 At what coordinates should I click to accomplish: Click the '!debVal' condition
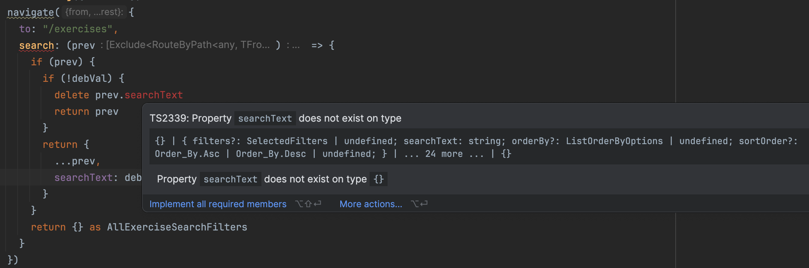point(86,78)
